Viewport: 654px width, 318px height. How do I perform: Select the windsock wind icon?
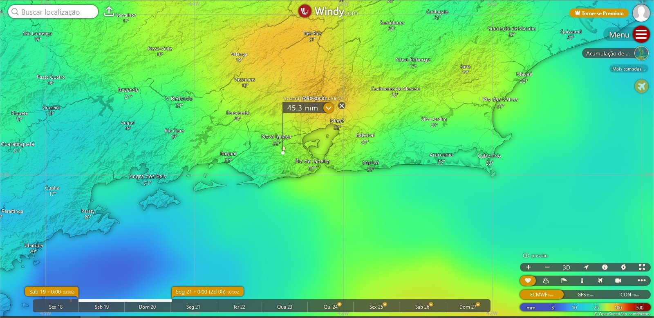pyautogui.click(x=564, y=280)
